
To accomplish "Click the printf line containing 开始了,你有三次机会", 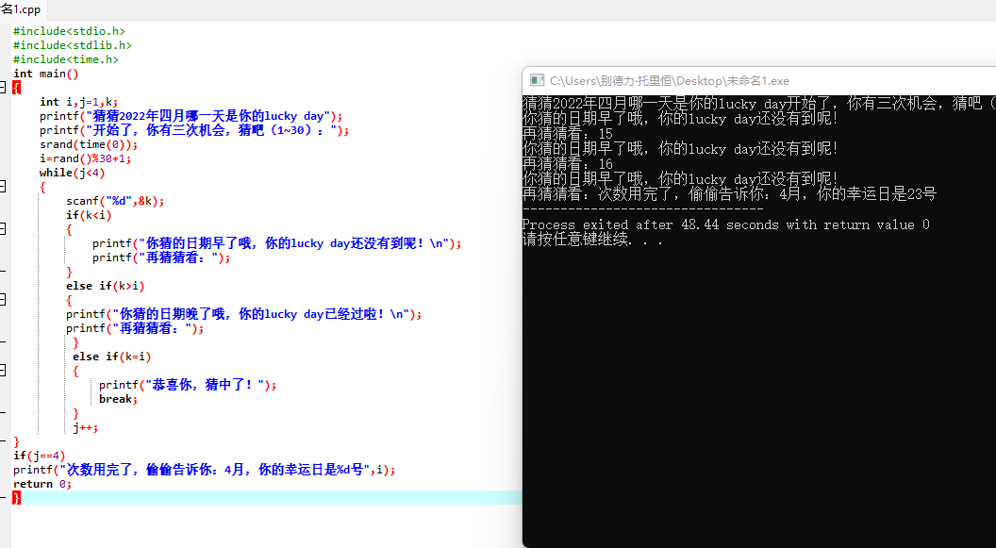I will coord(194,130).
